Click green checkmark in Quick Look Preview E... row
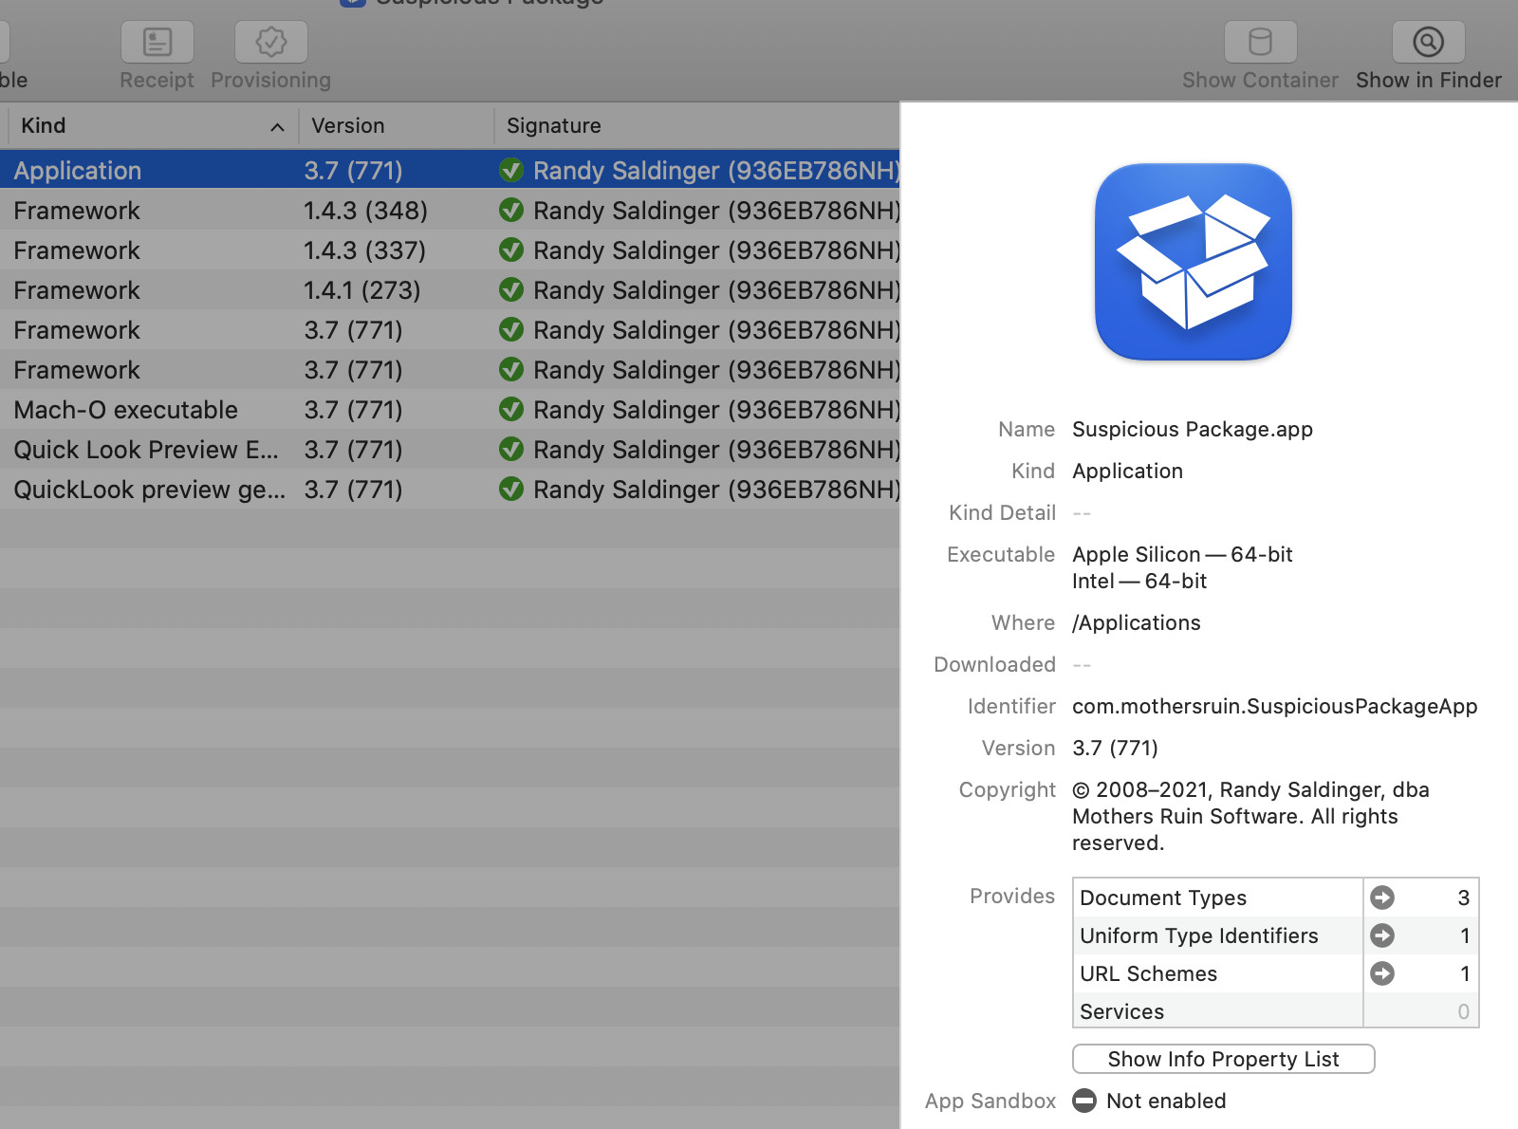This screenshot has height=1129, width=1518. click(511, 450)
